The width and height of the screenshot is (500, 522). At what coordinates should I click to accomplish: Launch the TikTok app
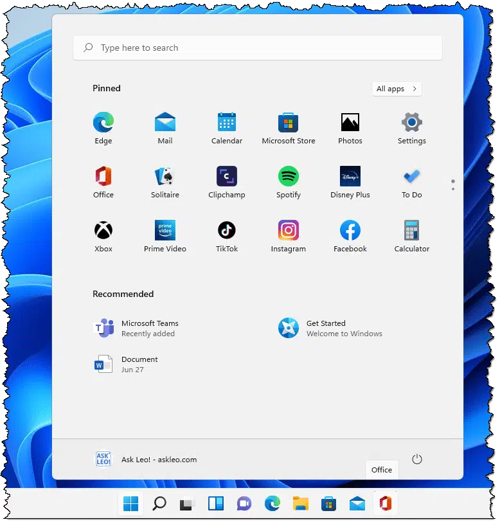pyautogui.click(x=227, y=236)
